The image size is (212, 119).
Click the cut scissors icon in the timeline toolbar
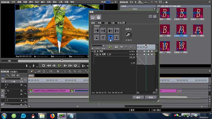pos(65,72)
